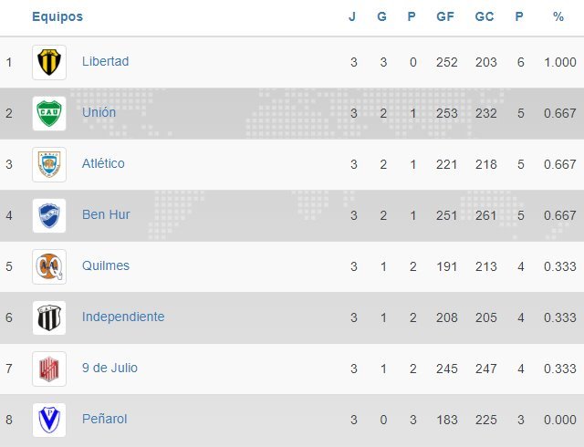Click the Atlético team crest icon
The height and width of the screenshot is (447, 584).
pyautogui.click(x=49, y=164)
